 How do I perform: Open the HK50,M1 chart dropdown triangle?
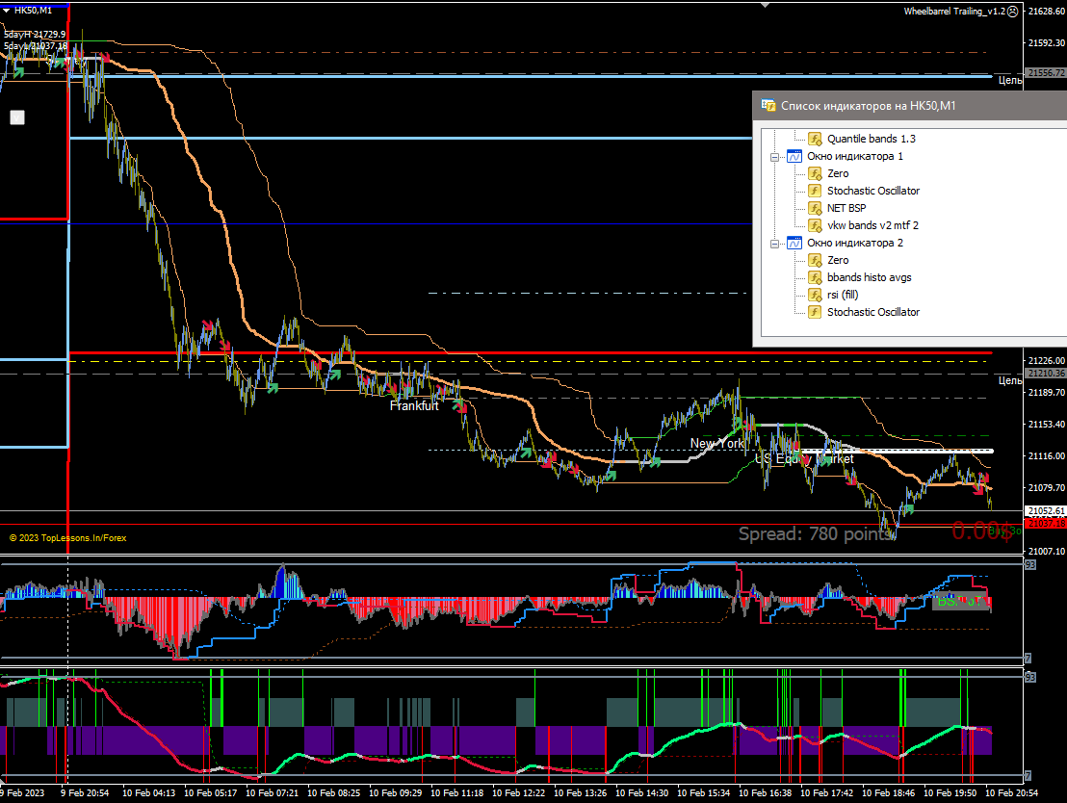7,10
